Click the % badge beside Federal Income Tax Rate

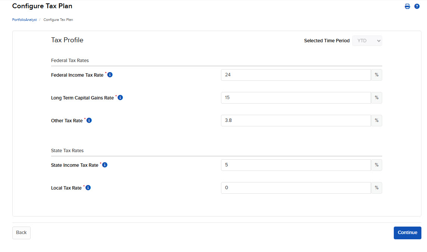pos(376,75)
